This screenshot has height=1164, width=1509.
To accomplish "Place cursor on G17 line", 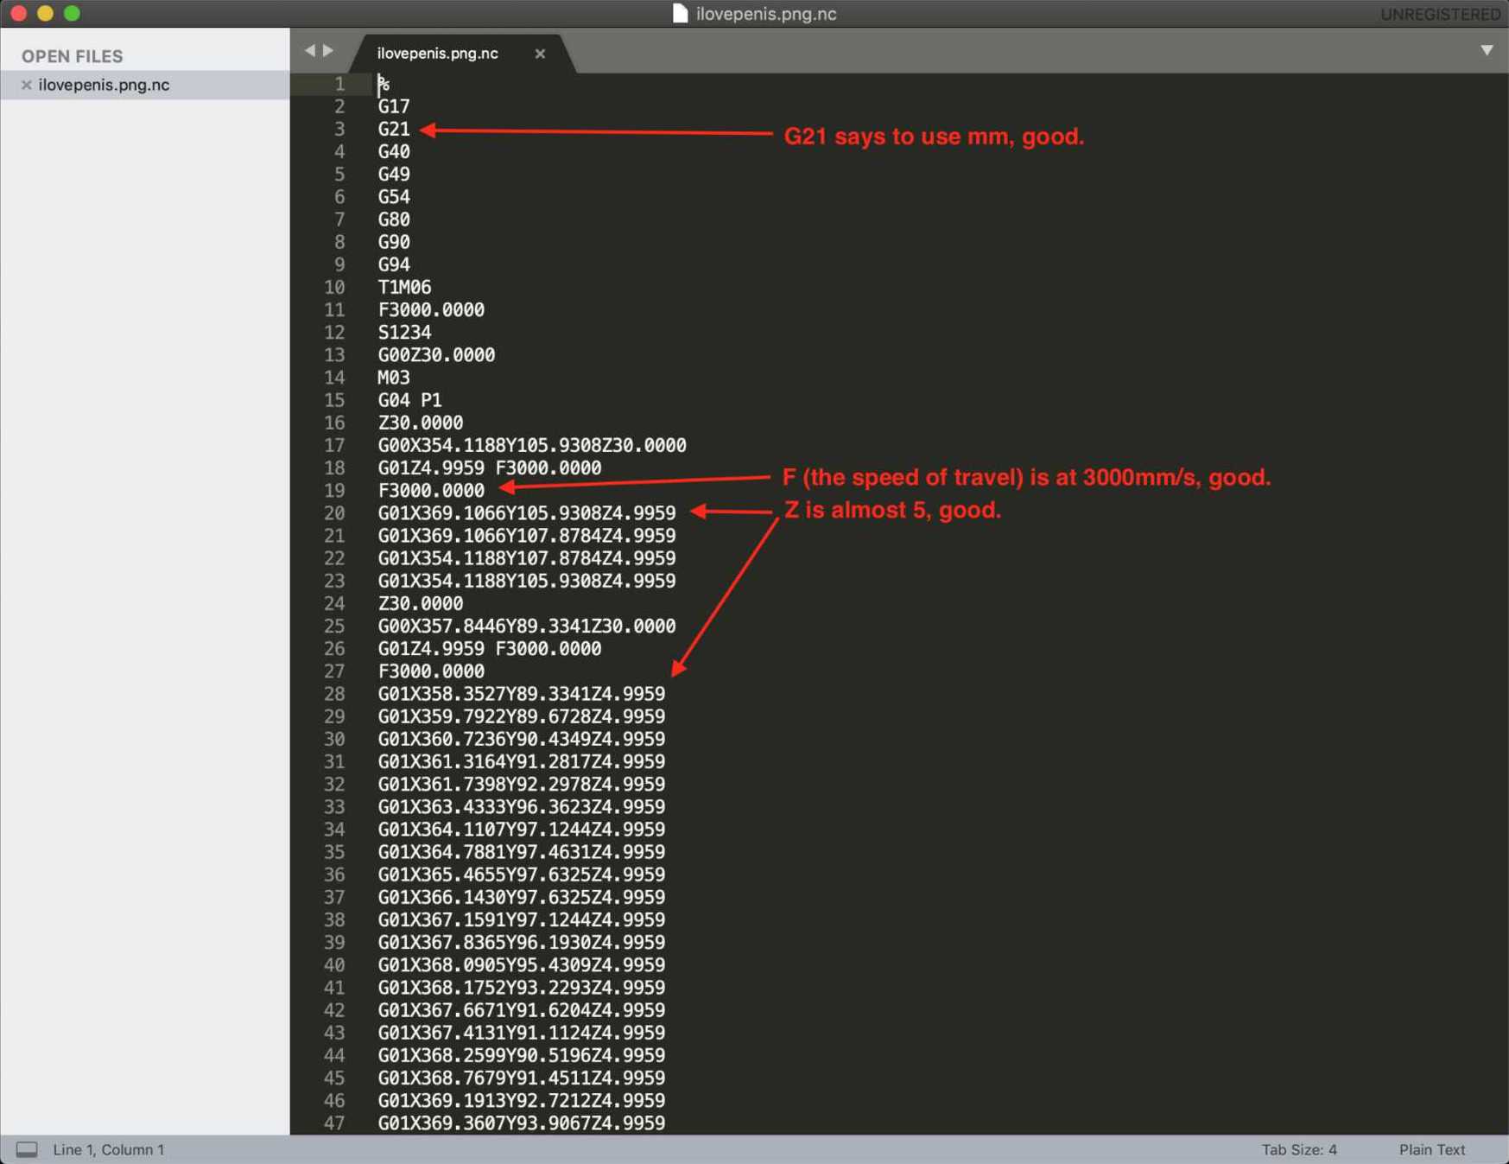I will click(x=394, y=106).
